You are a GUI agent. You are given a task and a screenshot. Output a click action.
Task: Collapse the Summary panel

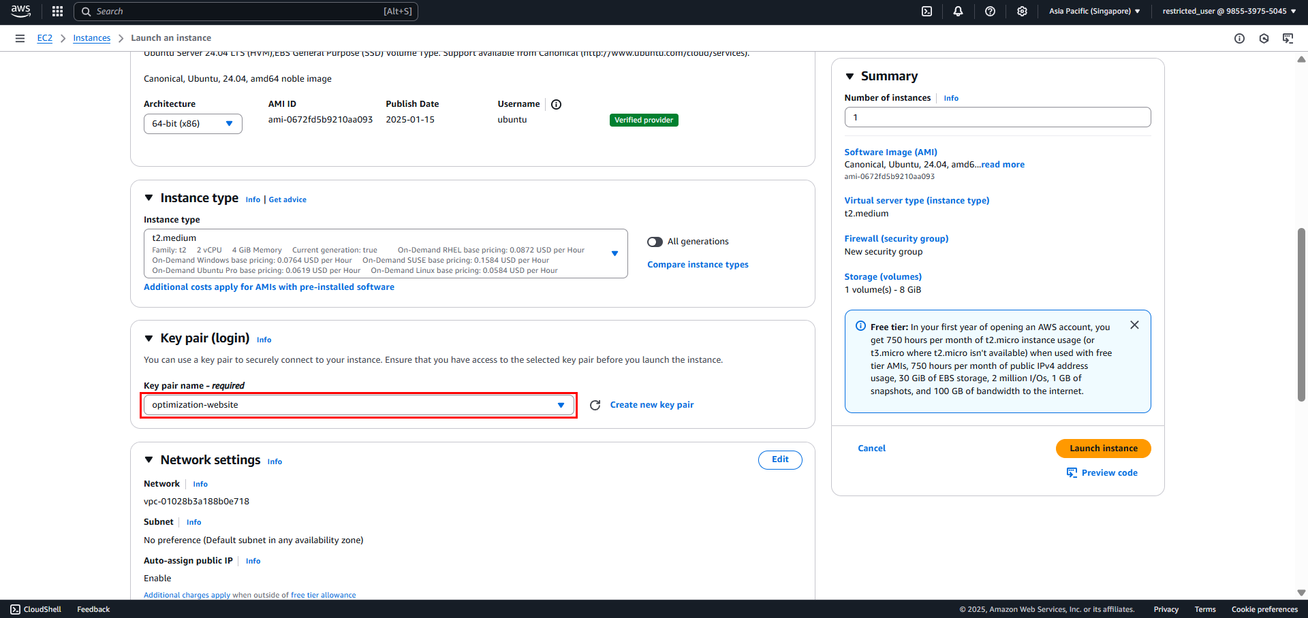point(850,76)
